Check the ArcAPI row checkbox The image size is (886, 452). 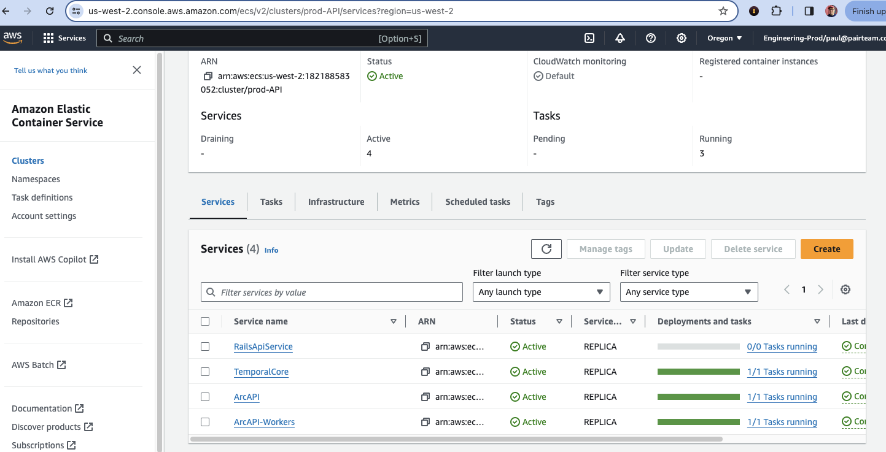205,397
